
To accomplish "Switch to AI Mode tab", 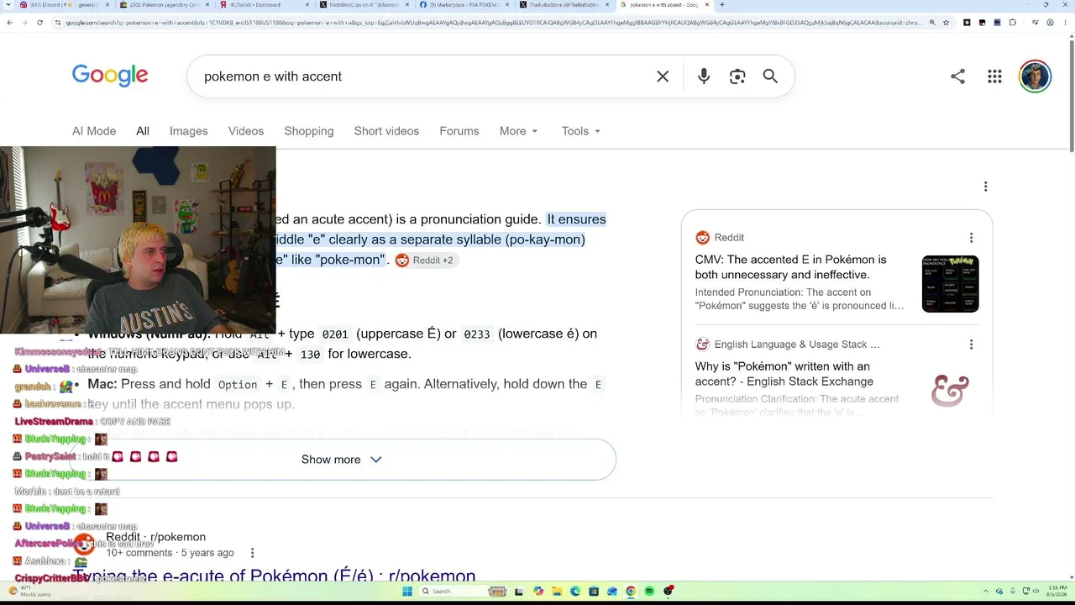I will pyautogui.click(x=94, y=131).
